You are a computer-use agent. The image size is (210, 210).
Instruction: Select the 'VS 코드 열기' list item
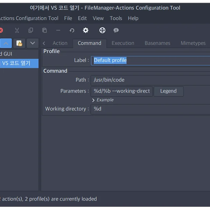[x=19, y=63]
